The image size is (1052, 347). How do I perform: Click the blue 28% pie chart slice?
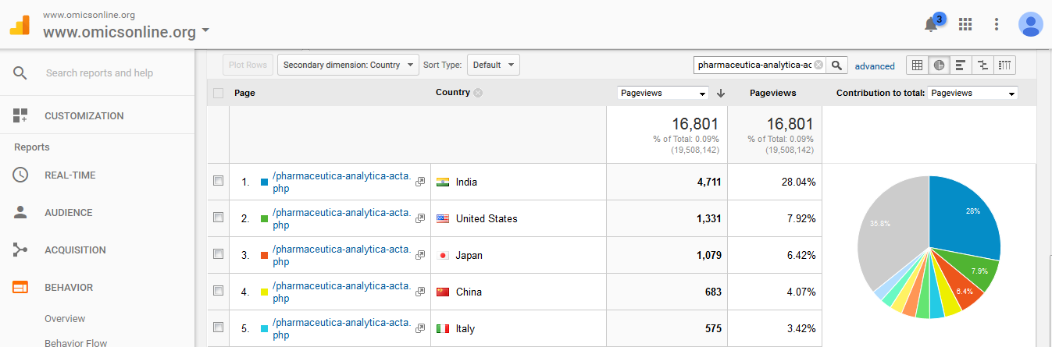pos(966,218)
